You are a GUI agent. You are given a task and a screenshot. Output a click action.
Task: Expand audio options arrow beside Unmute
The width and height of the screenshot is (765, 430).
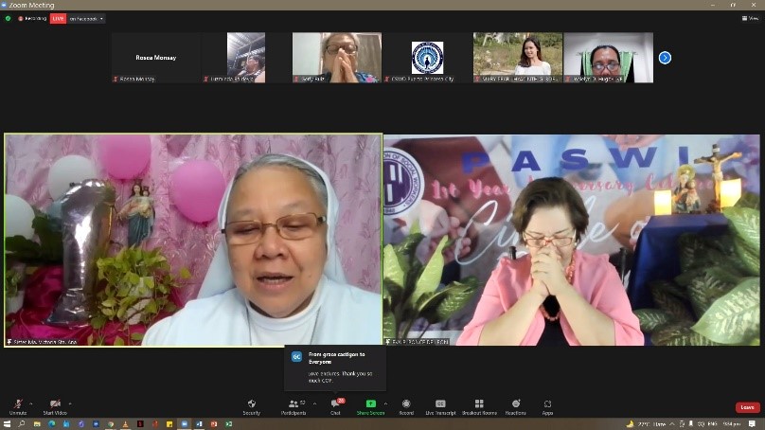[31, 403]
